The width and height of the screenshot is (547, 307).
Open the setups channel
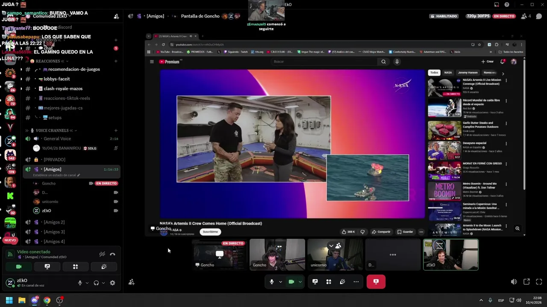click(x=72, y=118)
